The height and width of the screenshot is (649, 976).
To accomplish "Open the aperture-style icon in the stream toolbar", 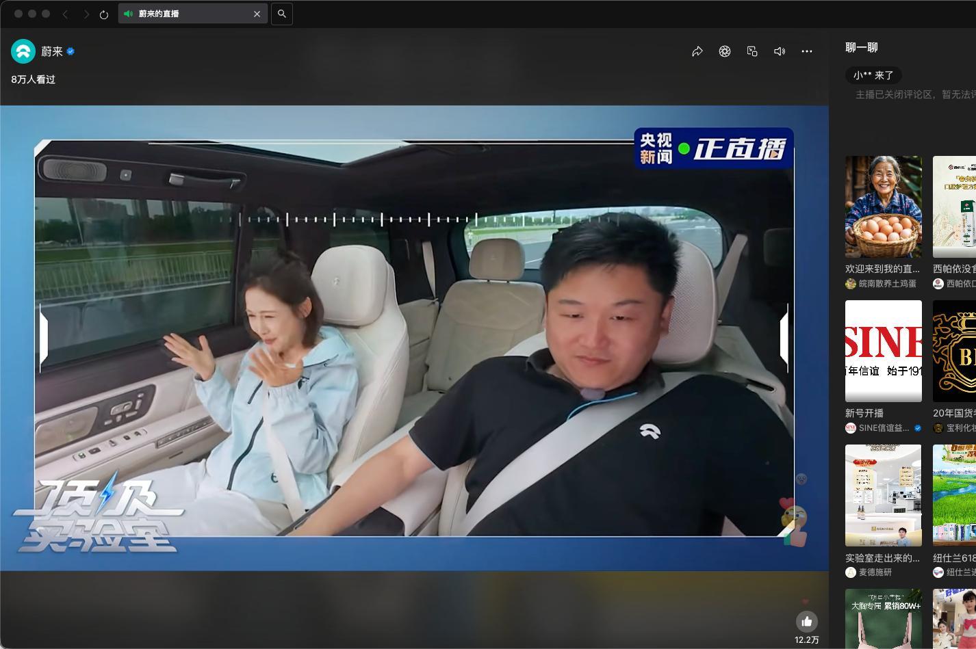I will coord(725,51).
